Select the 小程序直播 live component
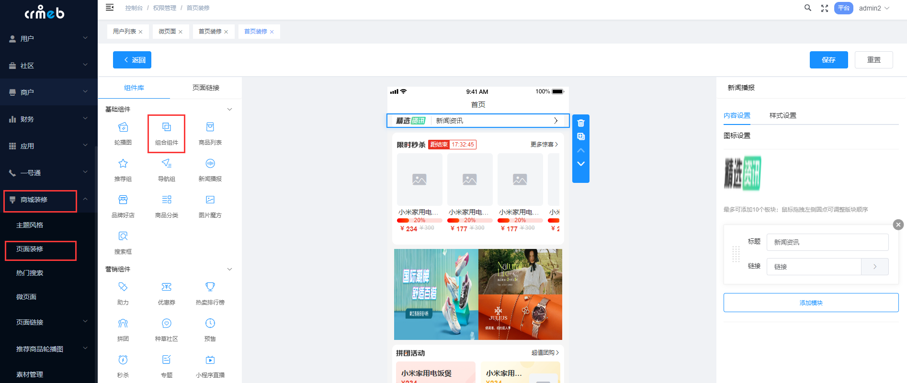This screenshot has height=383, width=907. point(210,366)
